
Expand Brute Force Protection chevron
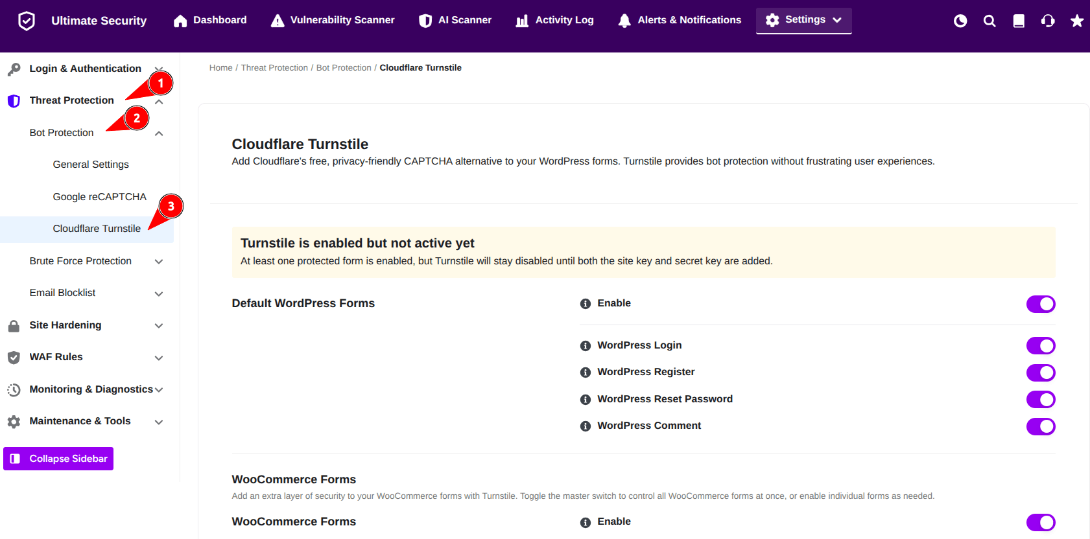pyautogui.click(x=159, y=262)
